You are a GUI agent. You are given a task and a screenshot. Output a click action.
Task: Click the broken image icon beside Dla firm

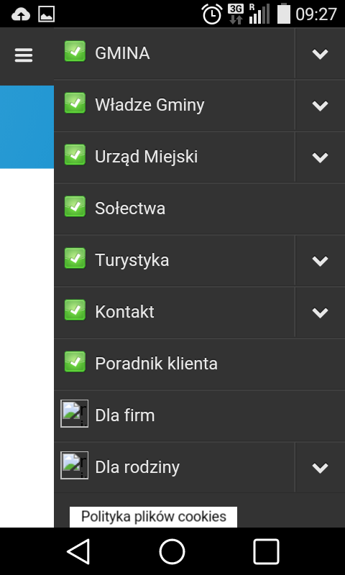(75, 413)
